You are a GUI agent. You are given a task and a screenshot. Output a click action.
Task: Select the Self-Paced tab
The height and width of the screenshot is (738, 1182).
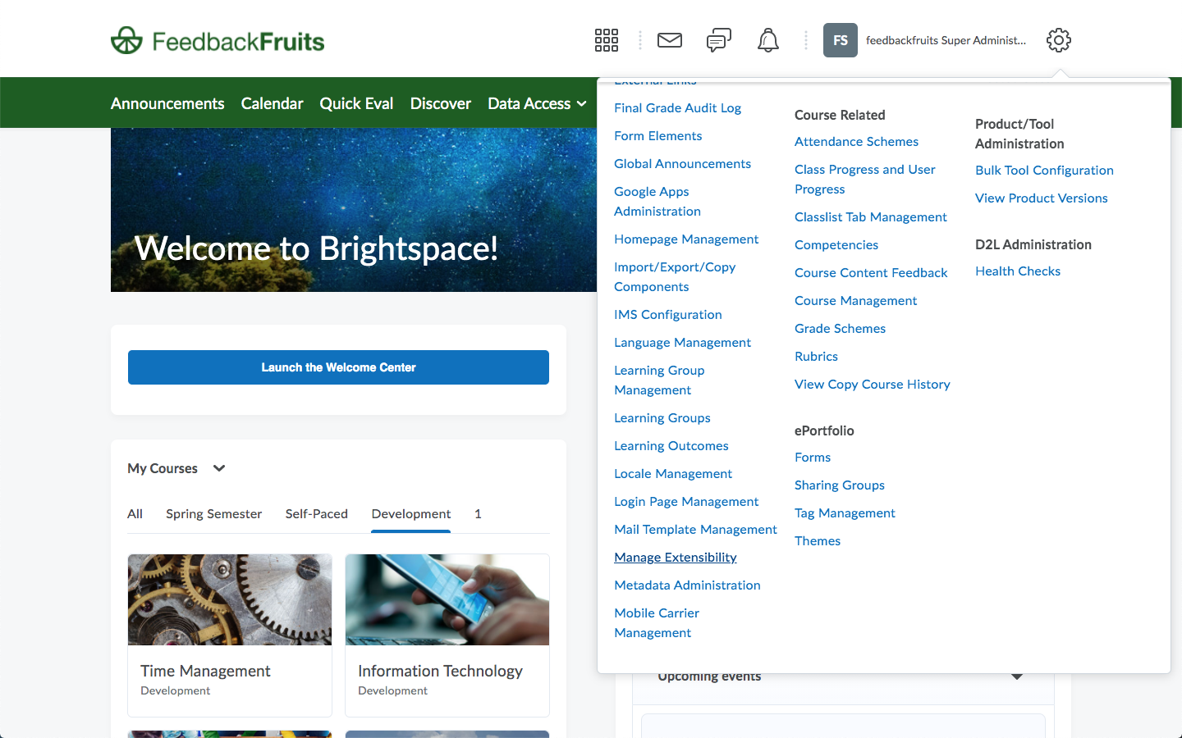[x=317, y=513]
